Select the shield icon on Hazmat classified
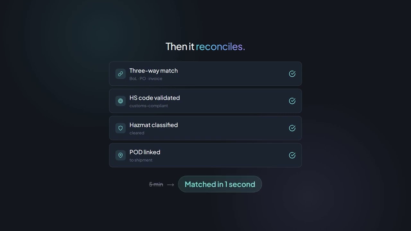411x231 pixels. [x=120, y=128]
